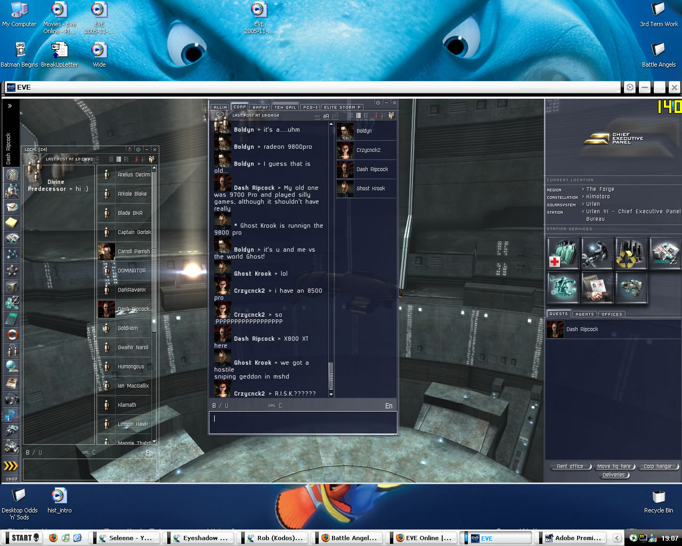Image resolution: width=682 pixels, height=546 pixels.
Task: Click START button on Windows taskbar
Action: [21, 537]
